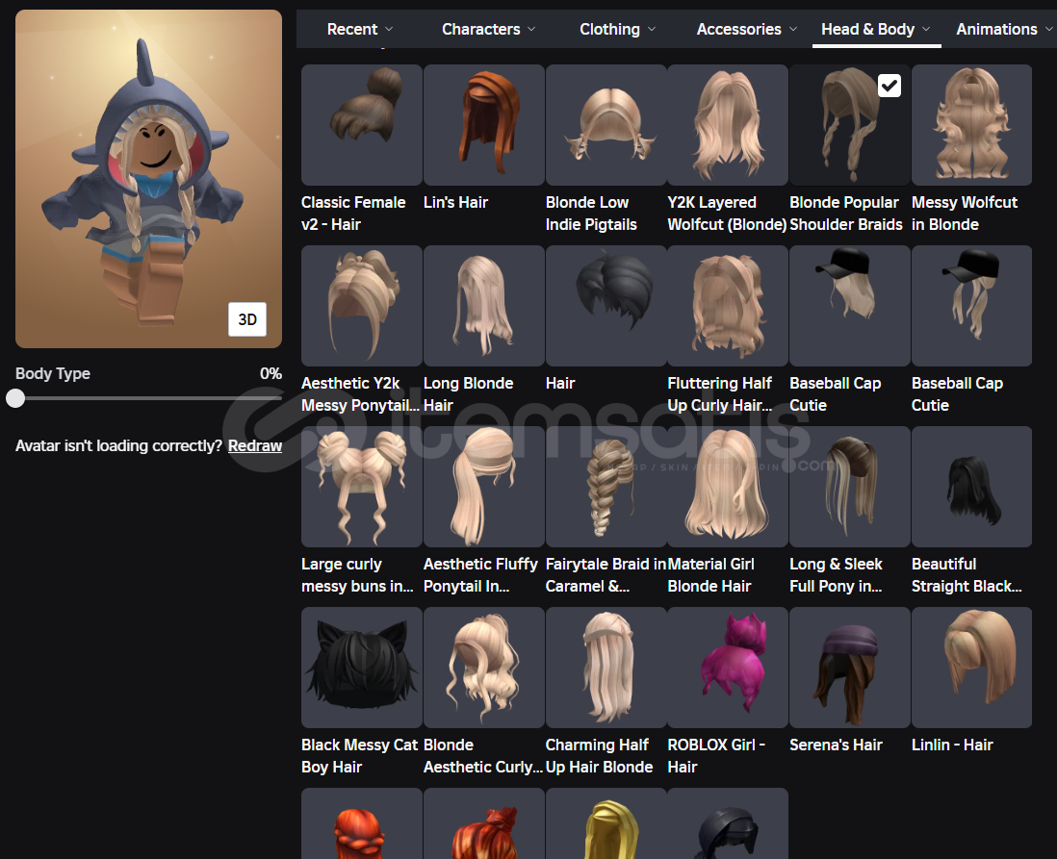This screenshot has height=859, width=1057.
Task: Select the black hairstyle labeled Hair
Action: tap(606, 305)
